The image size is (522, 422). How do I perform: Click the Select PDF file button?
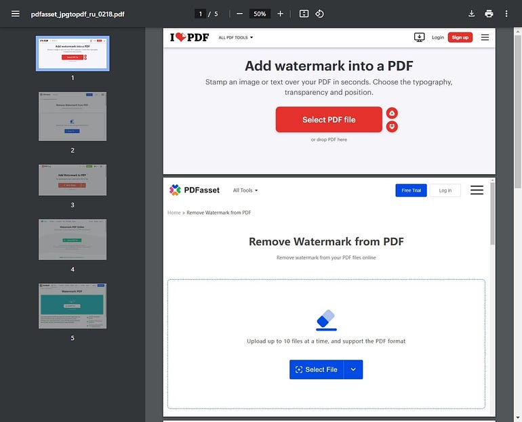coord(329,119)
